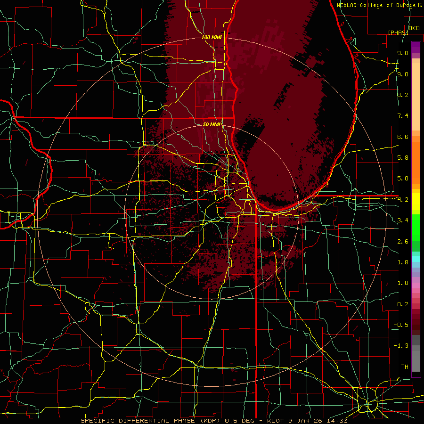
Task: Click the 3.4 scale value
Action: pos(403,220)
